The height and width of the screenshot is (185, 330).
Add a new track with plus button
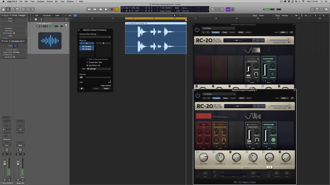pos(31,20)
